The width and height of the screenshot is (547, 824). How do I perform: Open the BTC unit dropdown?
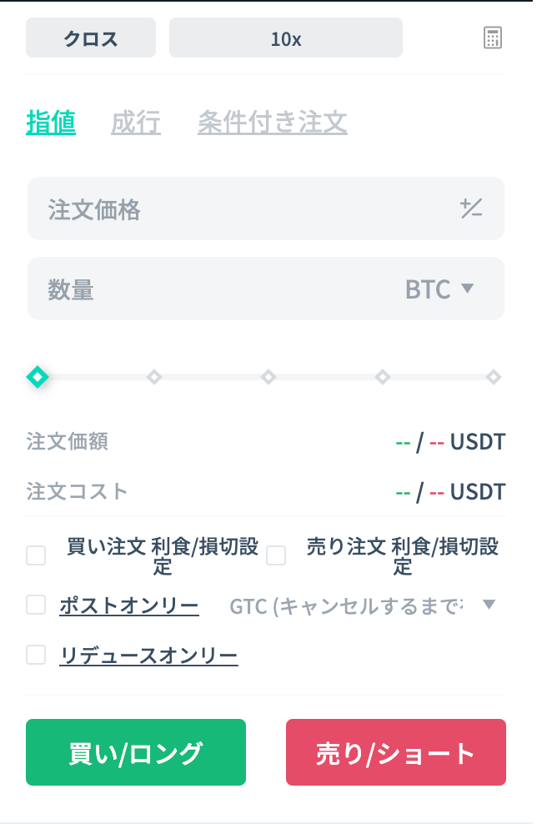(x=439, y=289)
